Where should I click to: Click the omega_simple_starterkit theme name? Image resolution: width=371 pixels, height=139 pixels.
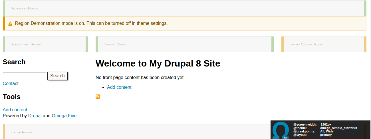coord(338,128)
